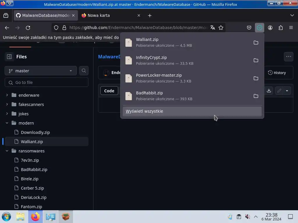Image resolution: width=298 pixels, height=223 pixels.
Task: Open extensions puzzle icon
Action: point(281,28)
